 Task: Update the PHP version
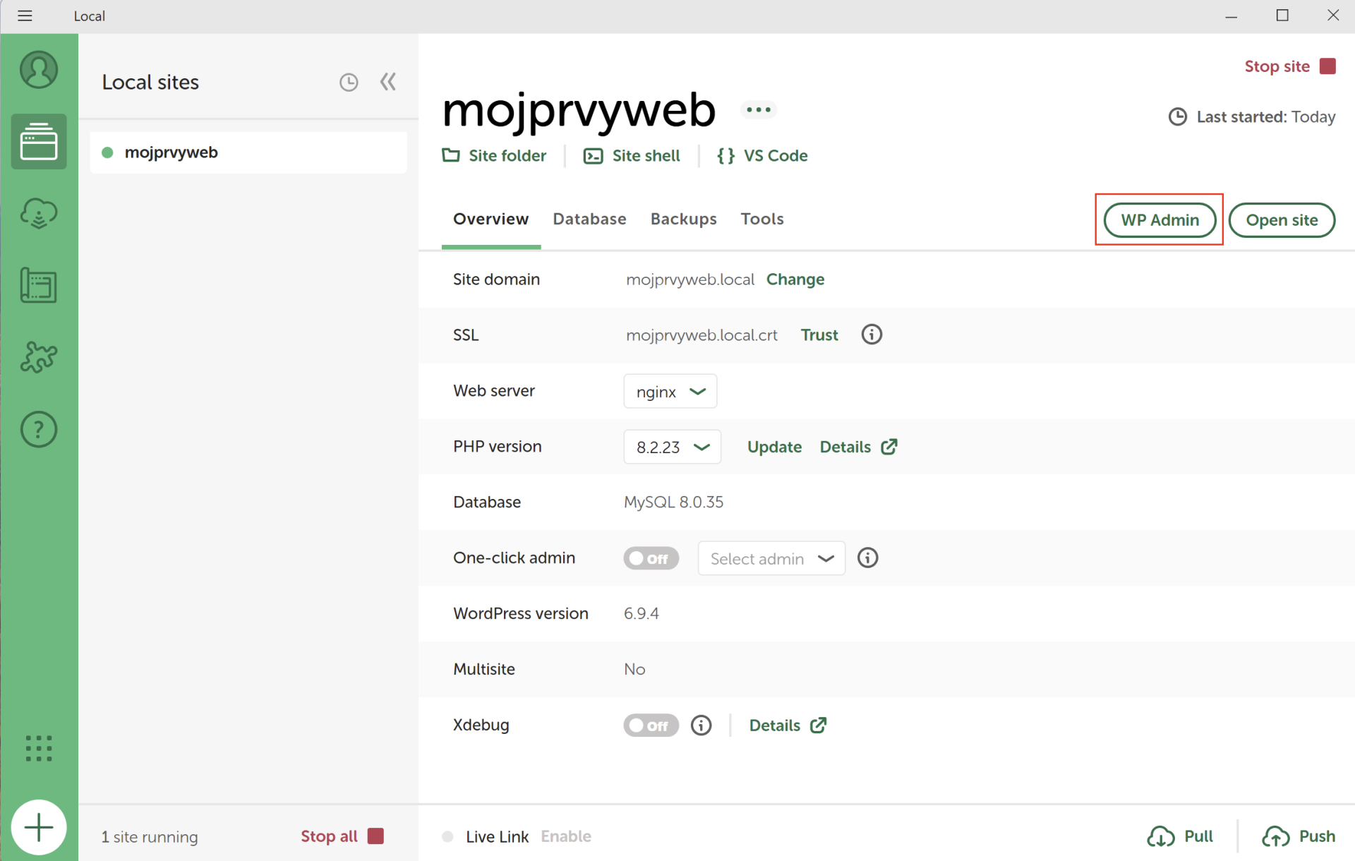click(774, 447)
